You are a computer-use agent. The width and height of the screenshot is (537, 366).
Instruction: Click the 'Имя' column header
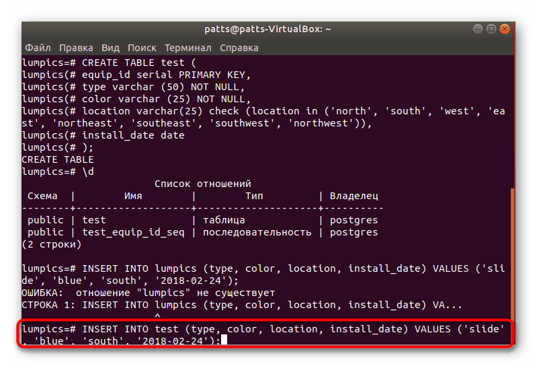pyautogui.click(x=133, y=196)
